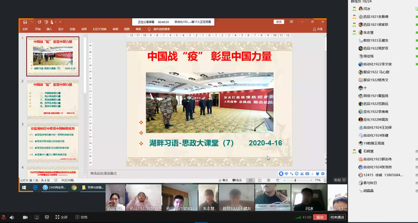This screenshot has height=223, width=418.
Task: Click the 形势与政策 folder taskbar item
Action: (93, 187)
